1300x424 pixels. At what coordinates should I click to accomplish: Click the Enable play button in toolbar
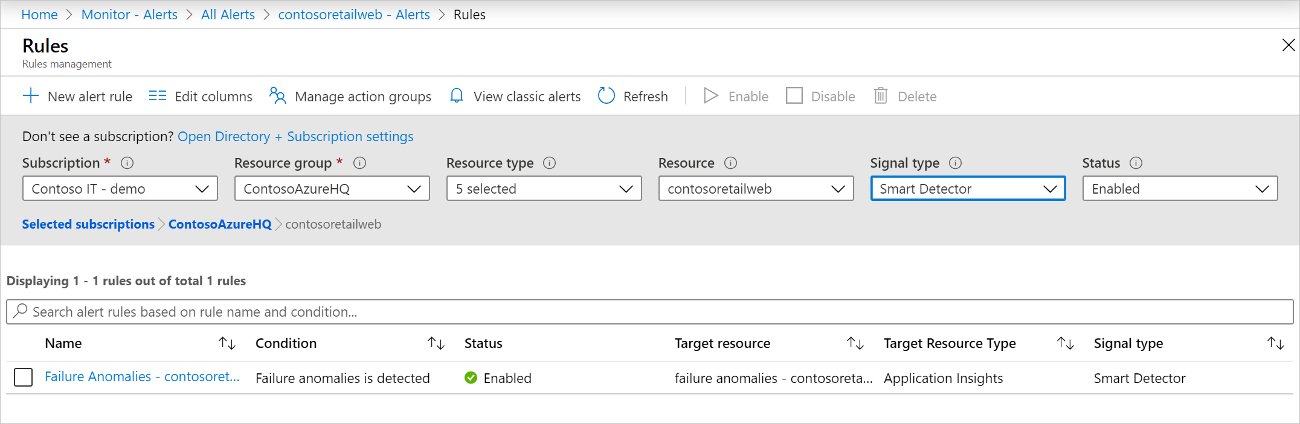tap(711, 96)
